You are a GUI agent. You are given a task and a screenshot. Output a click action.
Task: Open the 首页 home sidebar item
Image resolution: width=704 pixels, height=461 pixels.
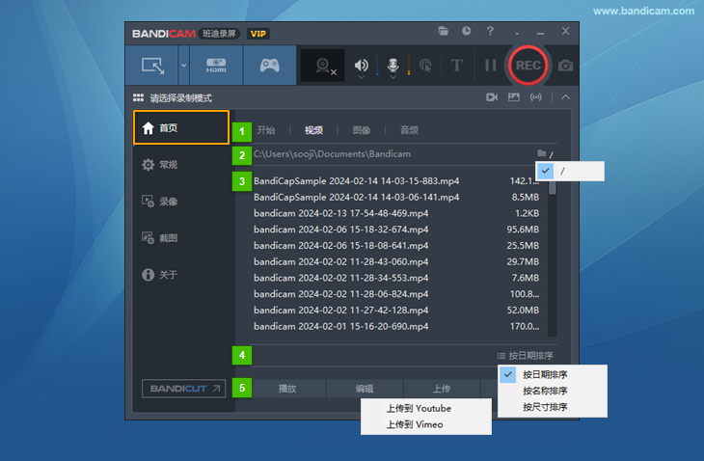pos(181,128)
